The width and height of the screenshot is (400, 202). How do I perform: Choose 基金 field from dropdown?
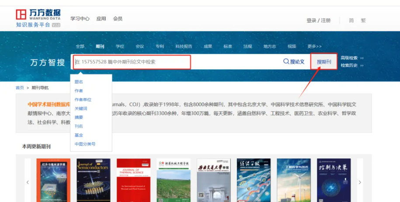[x=79, y=135]
